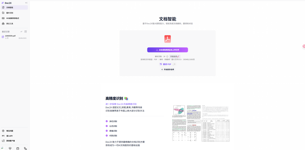Toggle the 翻译 PDF switch
305x150 pixels.
(174, 64)
